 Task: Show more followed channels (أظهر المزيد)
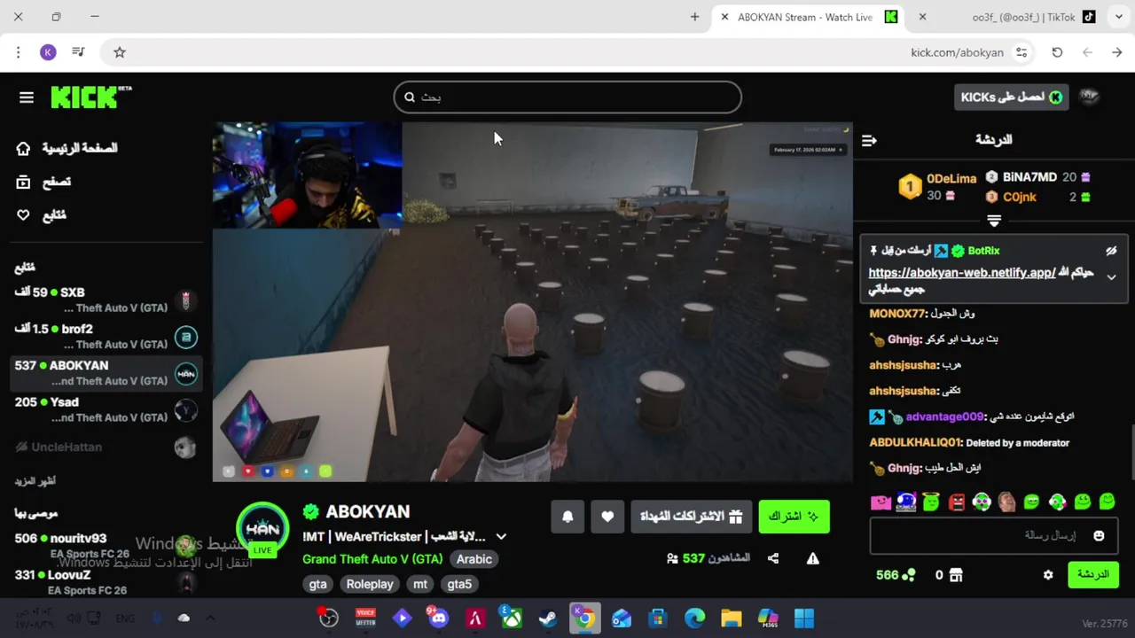tap(35, 481)
